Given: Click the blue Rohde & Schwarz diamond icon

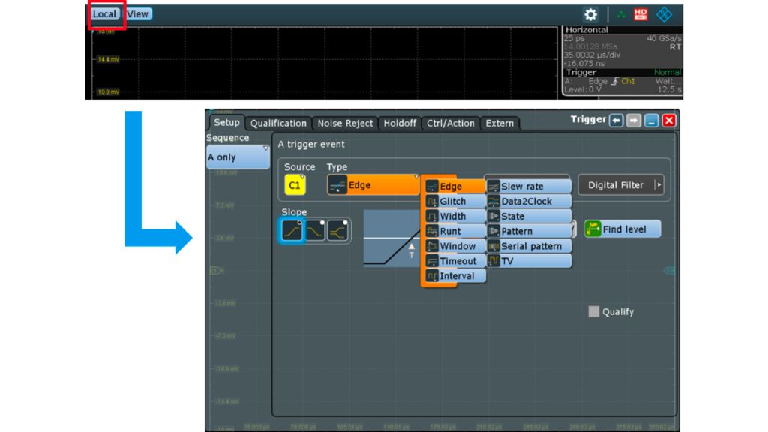Looking at the screenshot, I should tap(664, 14).
